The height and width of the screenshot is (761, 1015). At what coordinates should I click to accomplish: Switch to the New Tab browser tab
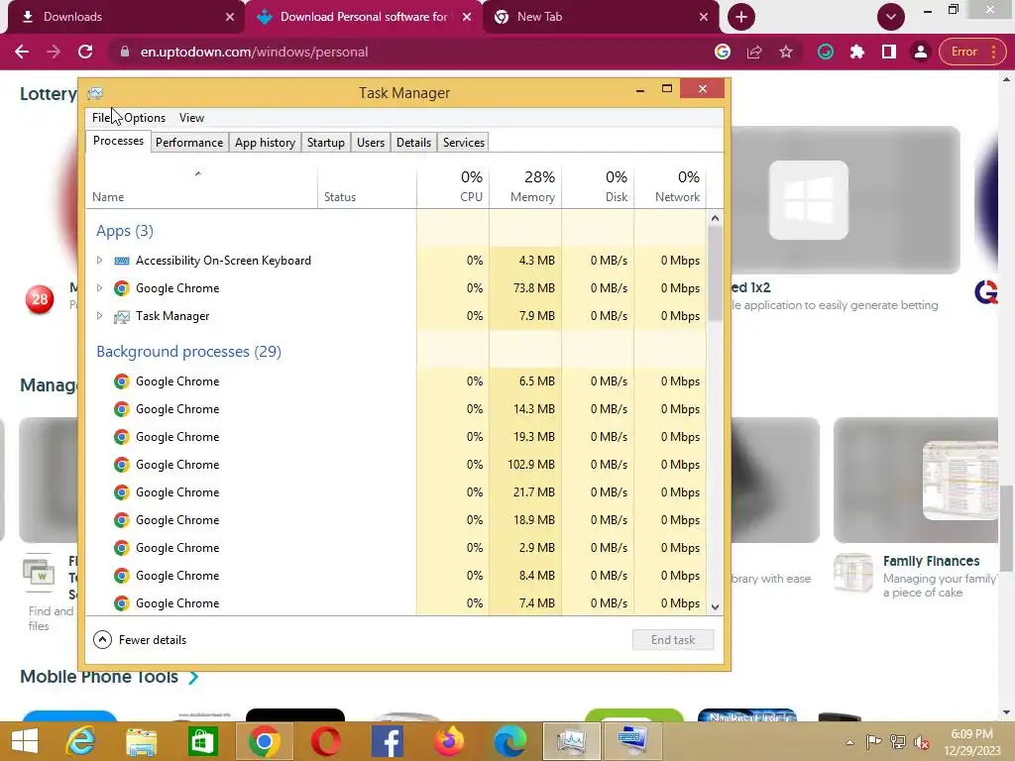601,17
